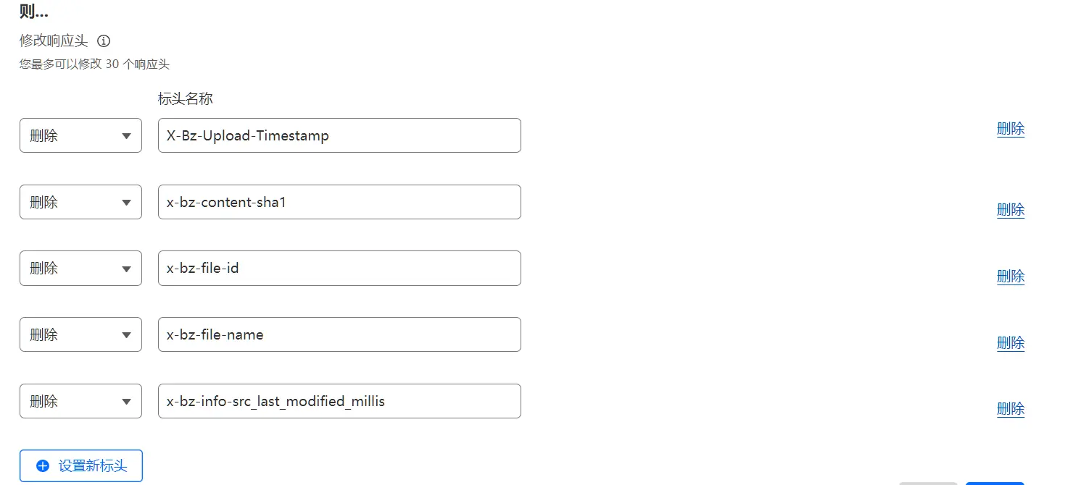This screenshot has width=1065, height=485.
Task: Open the 删除 dropdown for X-Bz-Upload-Timestamp
Action: (x=80, y=135)
